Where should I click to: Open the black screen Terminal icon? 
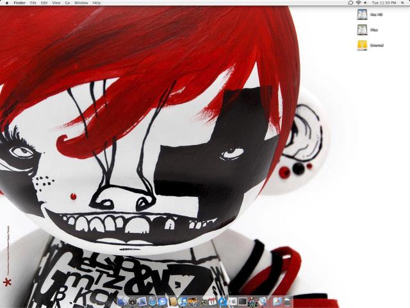tap(243, 302)
